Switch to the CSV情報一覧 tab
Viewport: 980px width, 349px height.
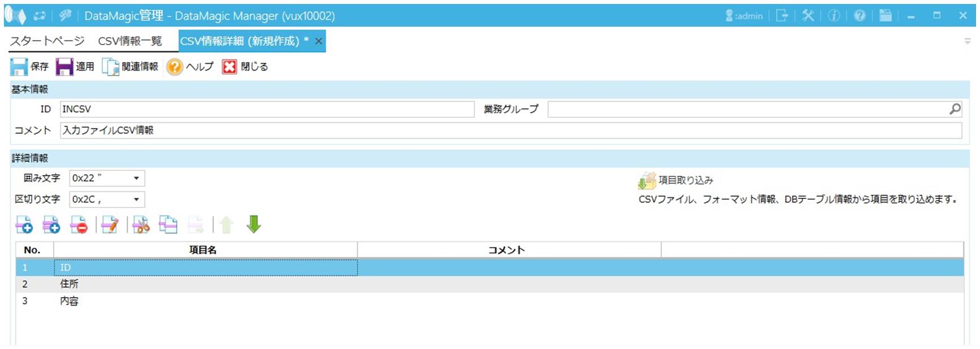(130, 41)
